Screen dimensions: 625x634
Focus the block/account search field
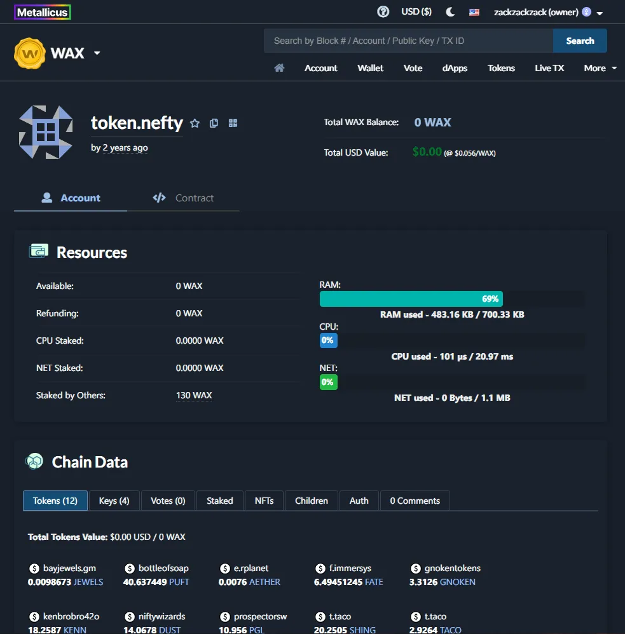click(x=408, y=41)
